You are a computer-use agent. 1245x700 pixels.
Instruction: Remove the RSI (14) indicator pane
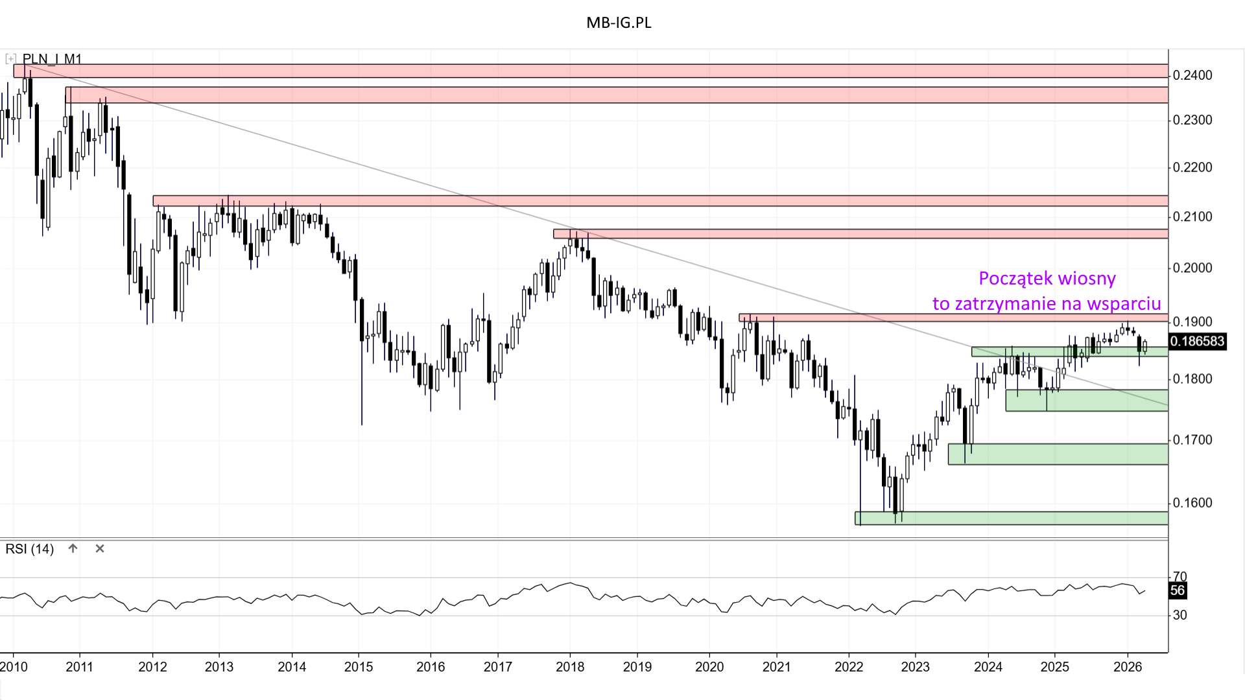100,548
